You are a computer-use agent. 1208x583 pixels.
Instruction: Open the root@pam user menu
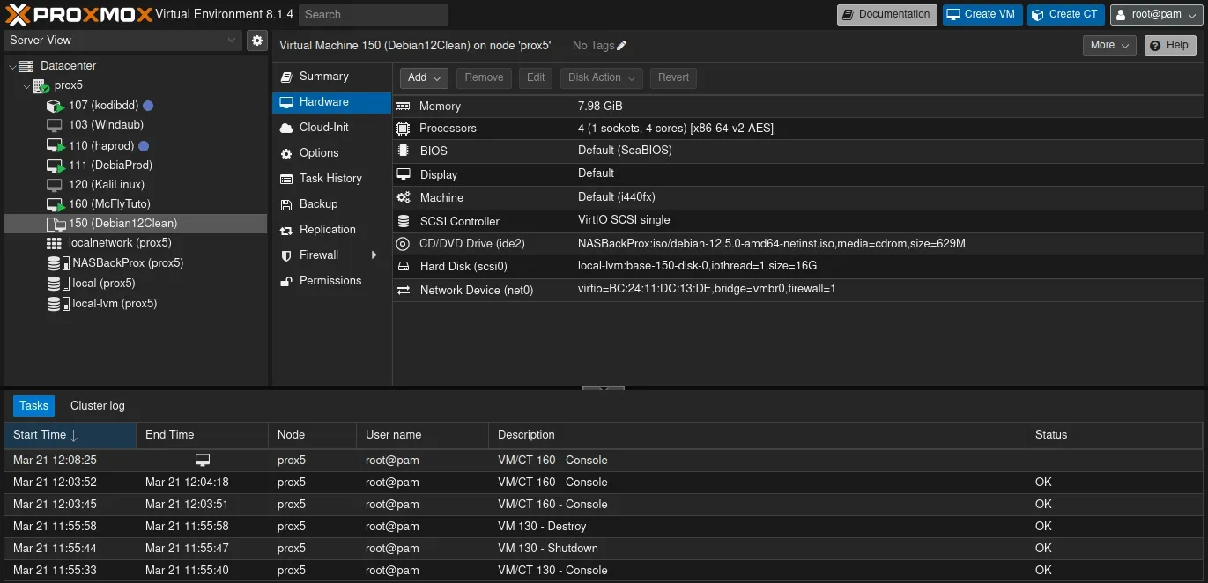1156,15
